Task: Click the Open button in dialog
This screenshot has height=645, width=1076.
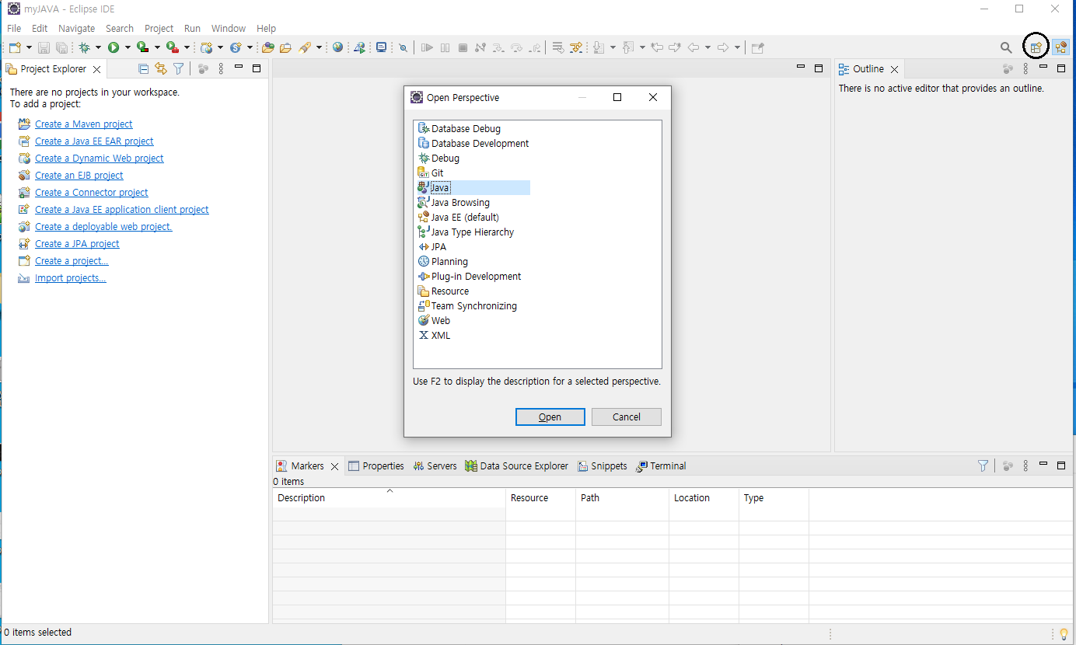Action: [550, 417]
